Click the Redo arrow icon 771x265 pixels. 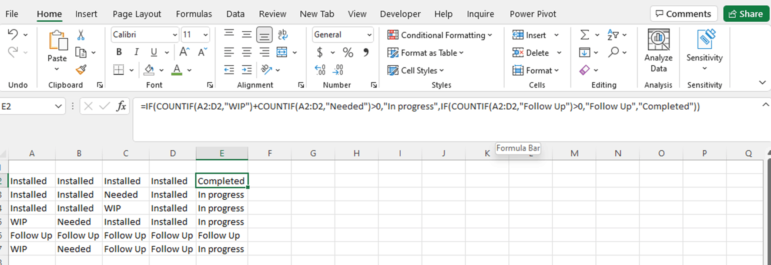[13, 52]
